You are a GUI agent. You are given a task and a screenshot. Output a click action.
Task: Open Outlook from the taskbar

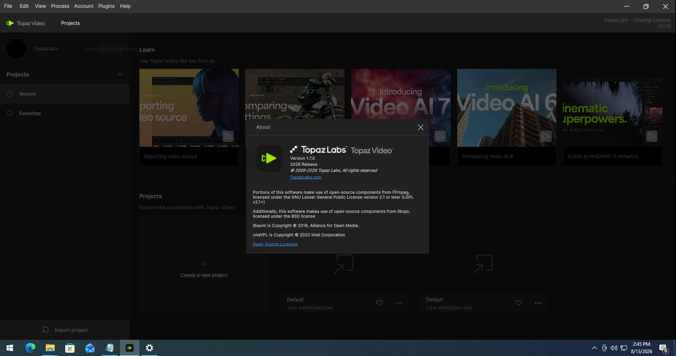click(90, 348)
